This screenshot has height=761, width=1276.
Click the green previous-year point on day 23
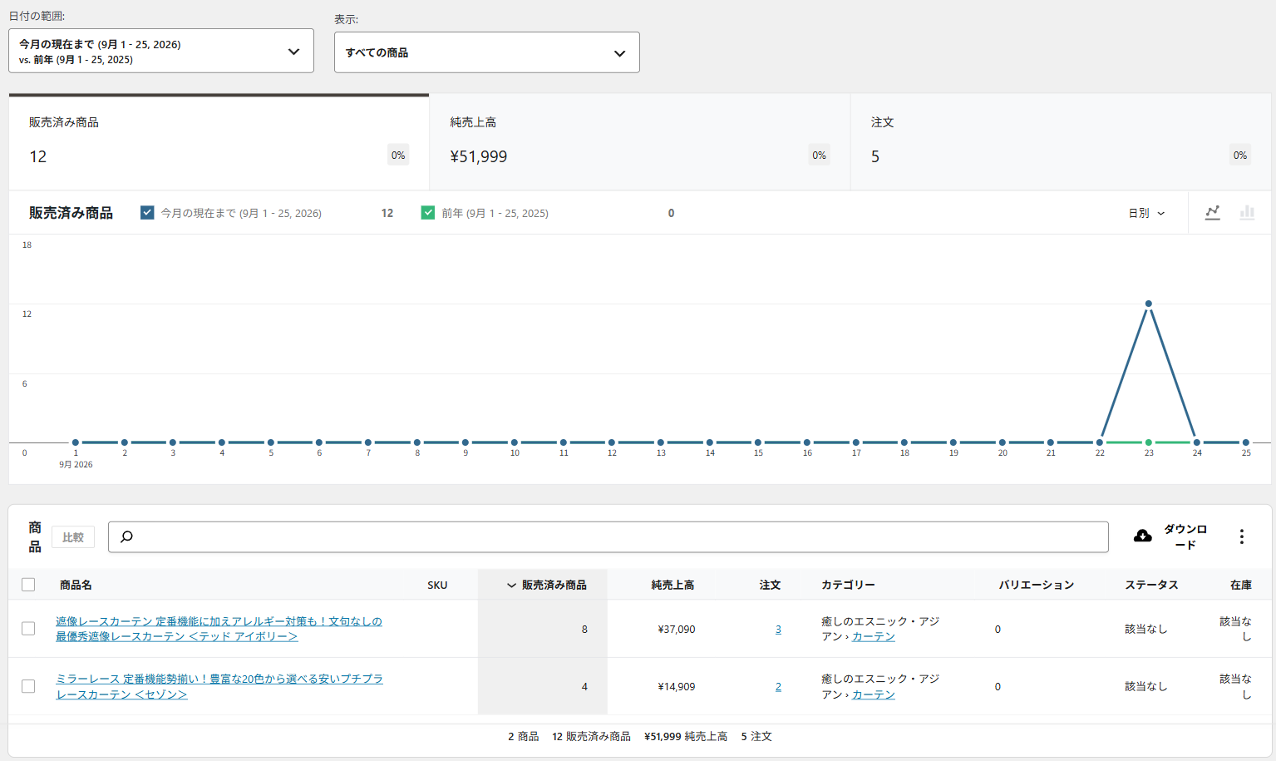click(1149, 442)
